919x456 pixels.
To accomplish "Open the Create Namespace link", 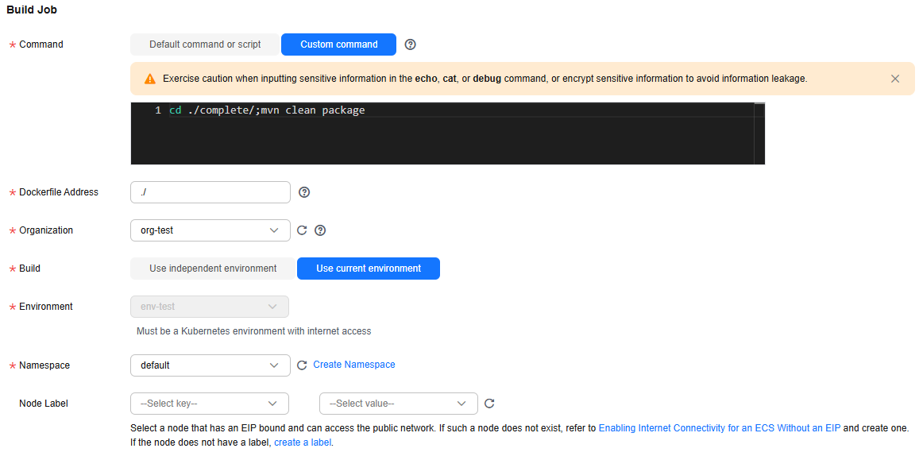I will click(x=354, y=365).
